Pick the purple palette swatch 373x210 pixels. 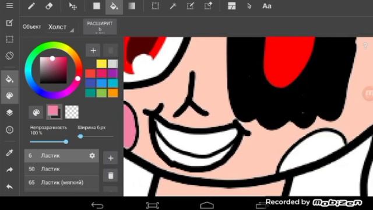[112, 73]
